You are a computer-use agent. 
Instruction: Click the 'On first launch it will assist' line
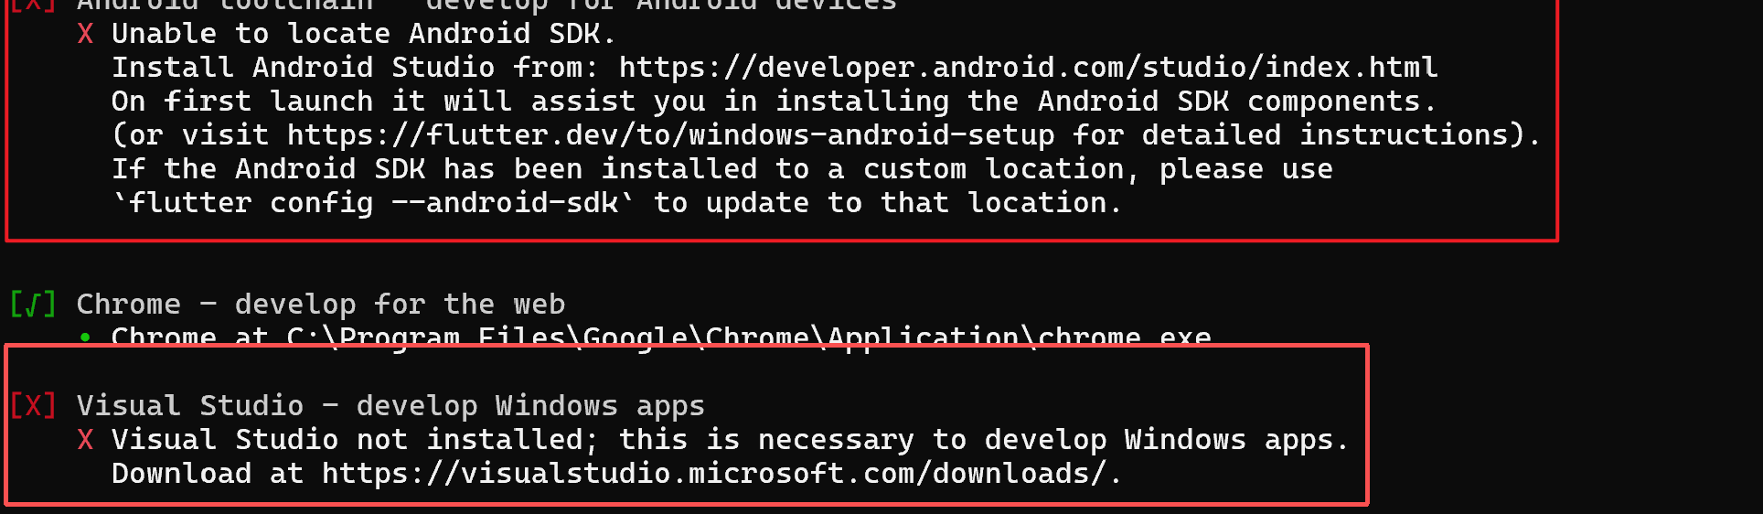click(774, 102)
